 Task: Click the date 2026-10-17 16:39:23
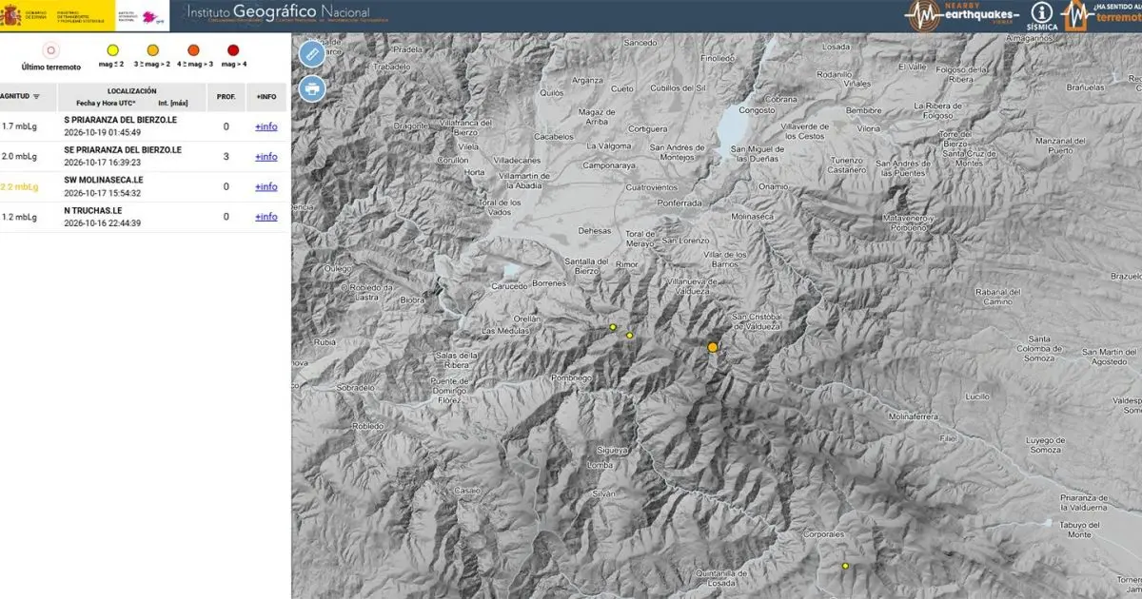[102, 163]
